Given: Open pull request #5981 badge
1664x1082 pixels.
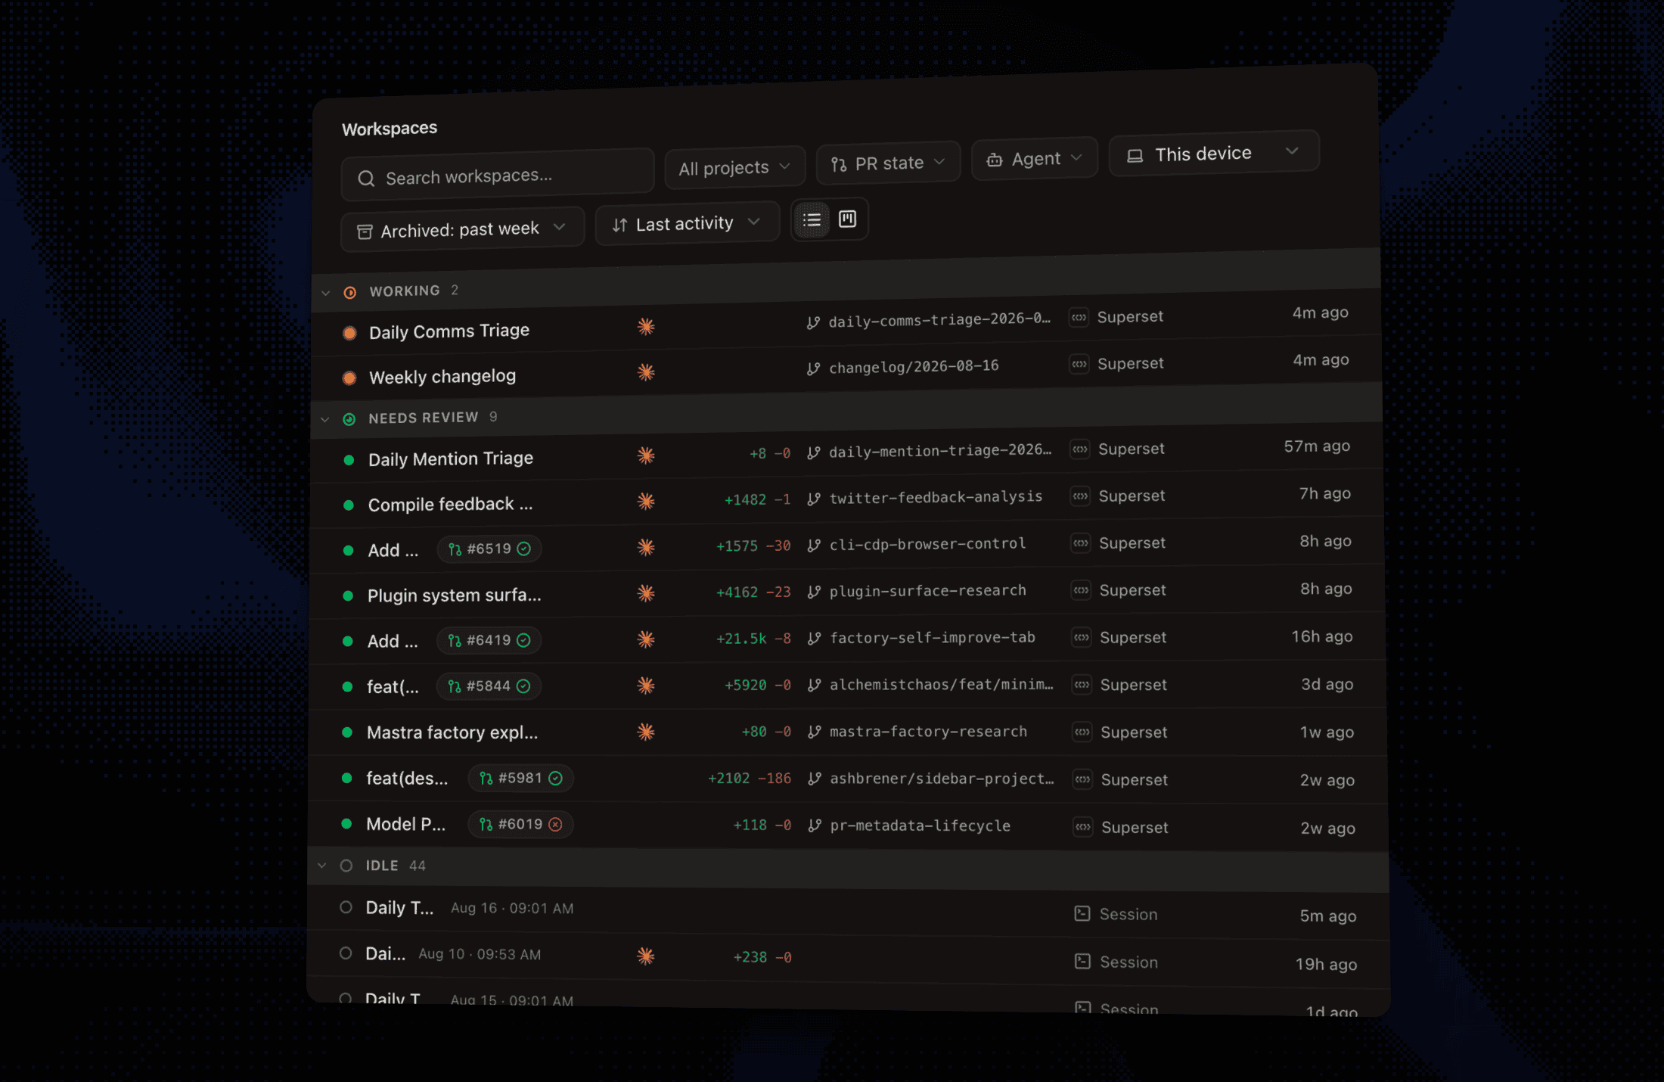Looking at the screenshot, I should (x=520, y=778).
